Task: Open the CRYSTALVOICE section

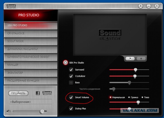Action: 30,33
